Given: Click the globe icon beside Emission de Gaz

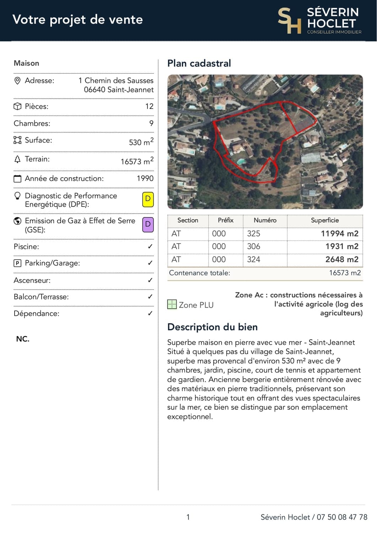Looking at the screenshot, I should [x=17, y=221].
